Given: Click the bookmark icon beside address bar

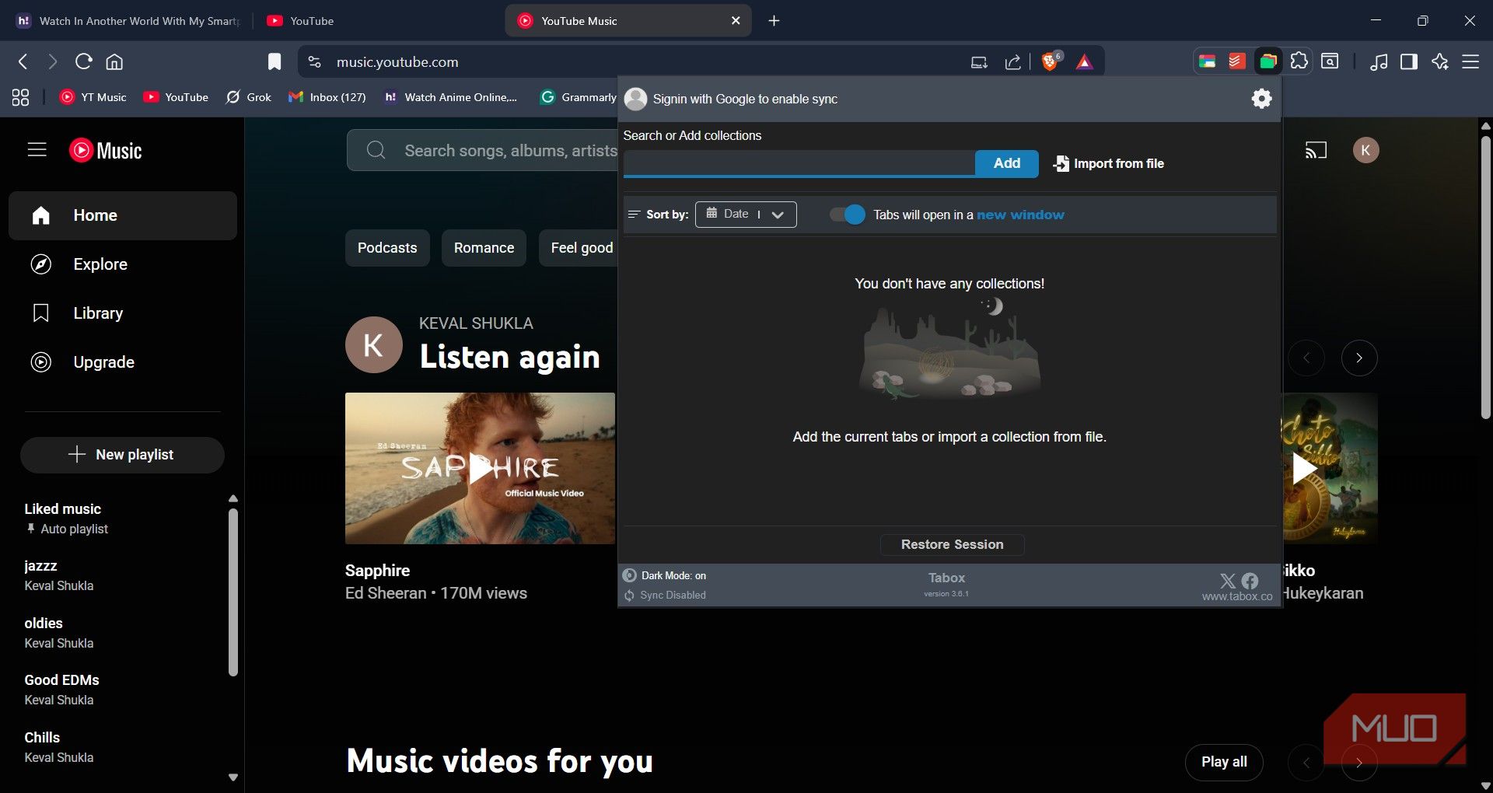Looking at the screenshot, I should (x=274, y=61).
